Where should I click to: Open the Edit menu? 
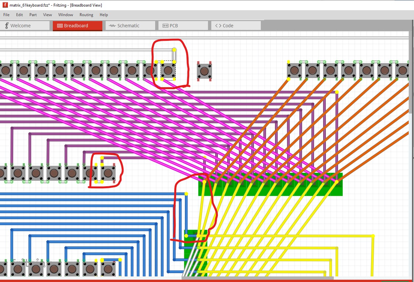[x=19, y=15]
